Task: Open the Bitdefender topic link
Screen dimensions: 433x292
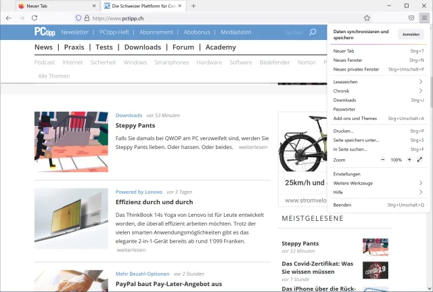Action: pos(275,62)
